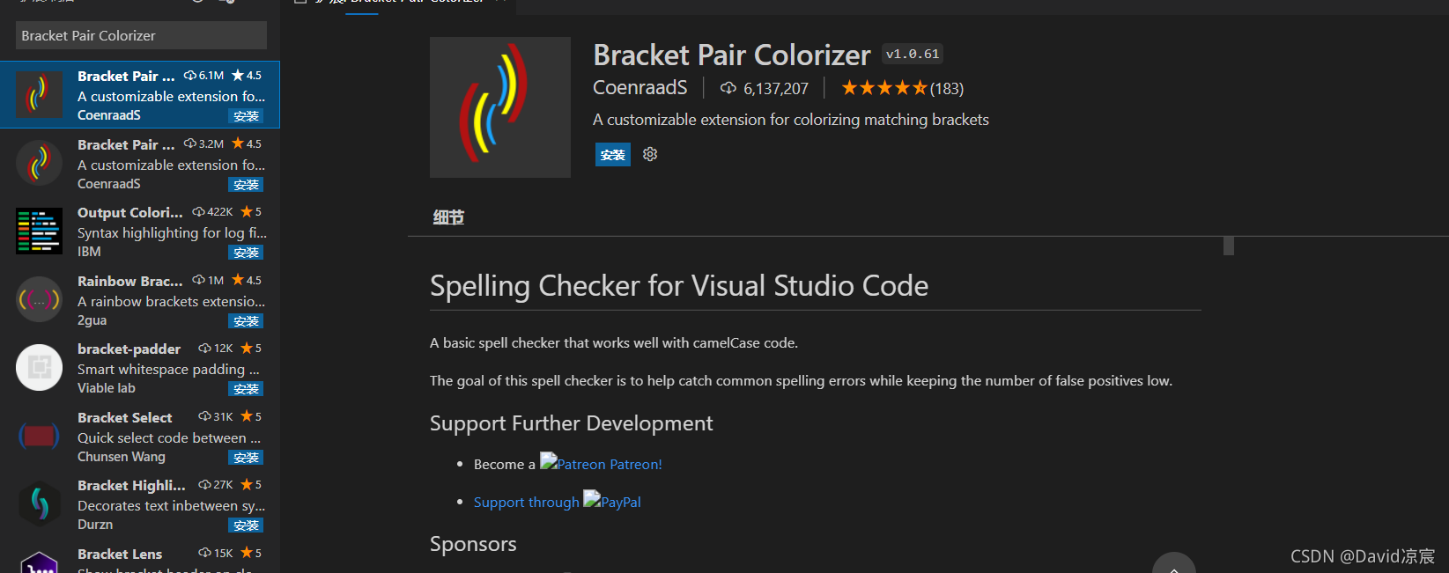Install the bracket-padder extension from list
Viewport: 1449px width, 573px height.
pyautogui.click(x=246, y=389)
